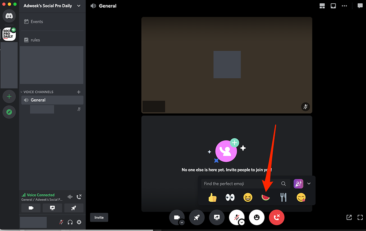
Task: Toggle microphone mute in call controls
Action: [x=236, y=217]
